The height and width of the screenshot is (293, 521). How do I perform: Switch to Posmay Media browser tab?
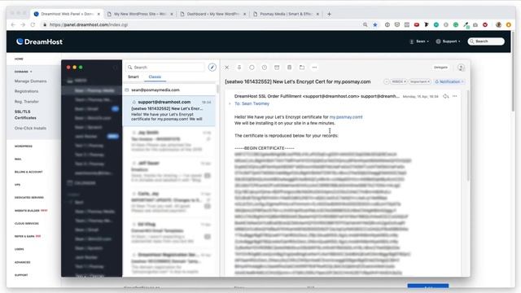coord(286,14)
